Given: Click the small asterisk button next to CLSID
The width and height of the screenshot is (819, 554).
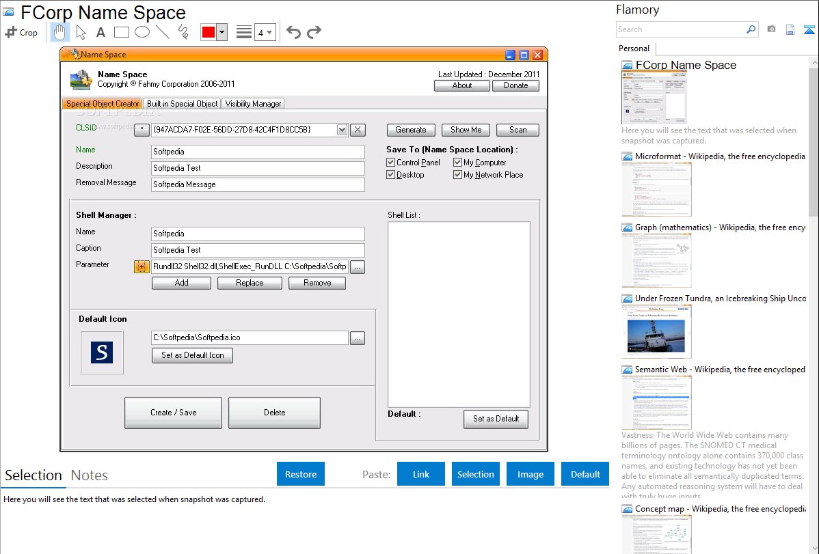Looking at the screenshot, I should click(x=142, y=130).
